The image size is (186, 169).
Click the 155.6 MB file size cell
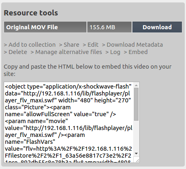(x=109, y=27)
